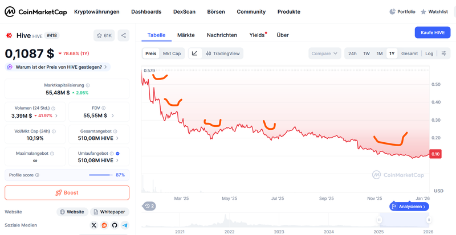Click the Boost button
The width and height of the screenshot is (456, 235).
point(67,192)
